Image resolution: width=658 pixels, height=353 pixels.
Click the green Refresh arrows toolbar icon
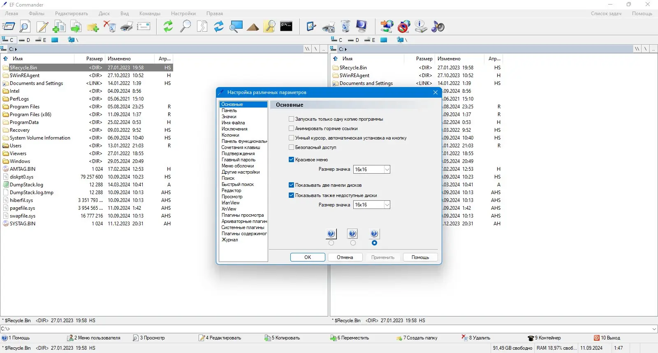coord(168,27)
